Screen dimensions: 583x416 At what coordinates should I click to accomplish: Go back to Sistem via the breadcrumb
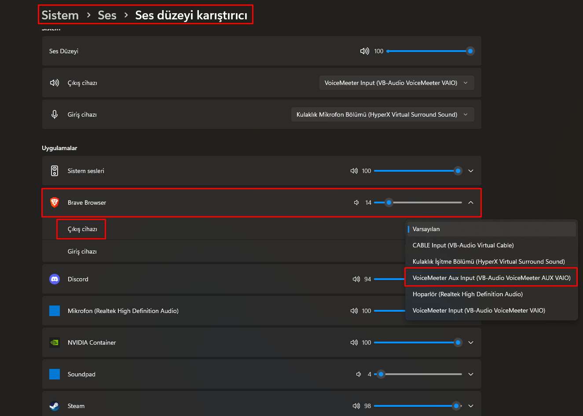tap(60, 15)
